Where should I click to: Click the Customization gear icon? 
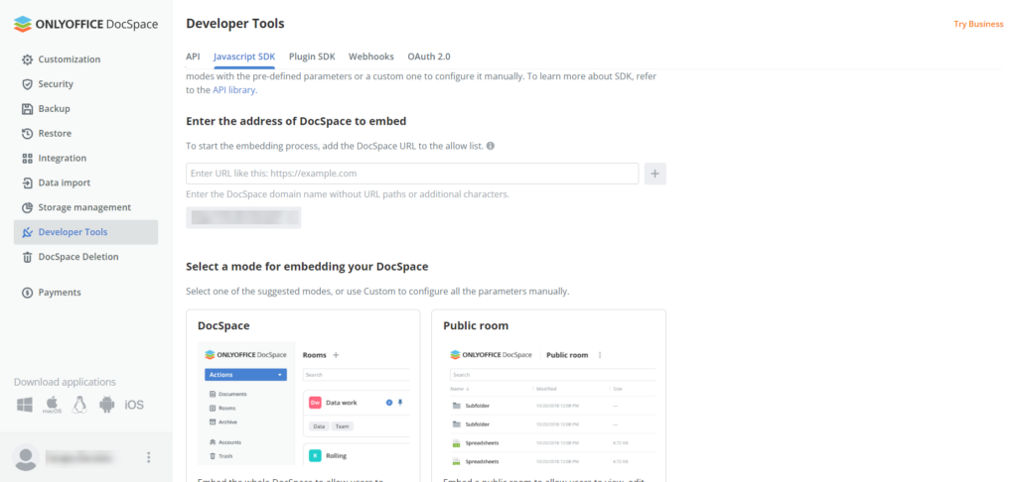tap(27, 60)
